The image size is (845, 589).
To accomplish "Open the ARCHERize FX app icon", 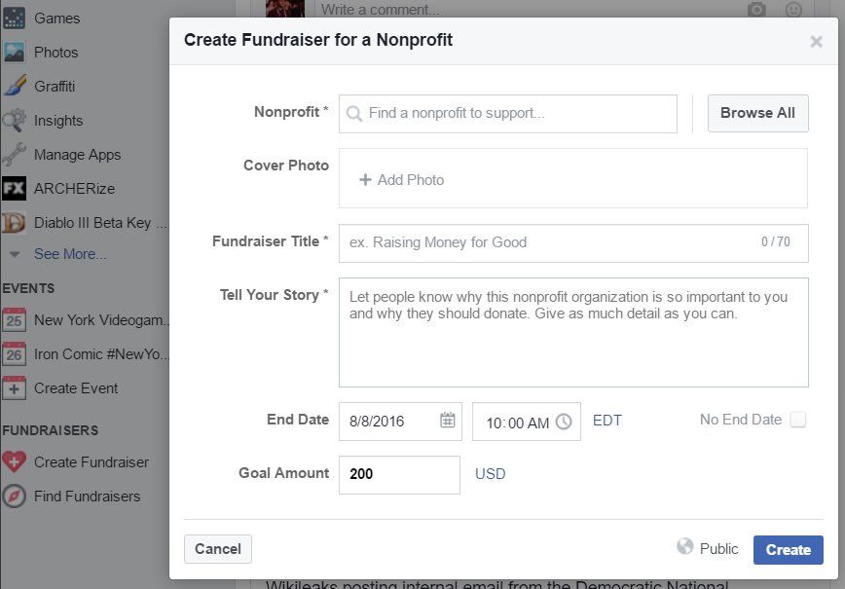I will coord(14,188).
